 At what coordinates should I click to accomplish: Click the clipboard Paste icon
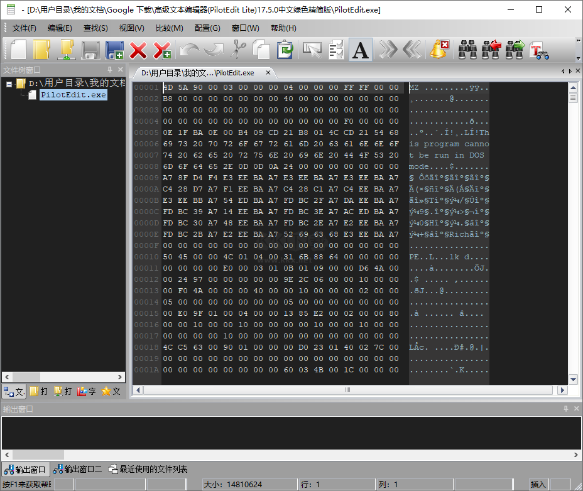pyautogui.click(x=285, y=50)
